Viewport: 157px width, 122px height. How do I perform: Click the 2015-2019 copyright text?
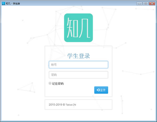point(55,105)
